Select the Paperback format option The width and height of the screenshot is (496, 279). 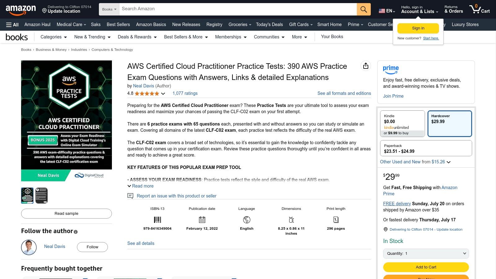[426, 148]
